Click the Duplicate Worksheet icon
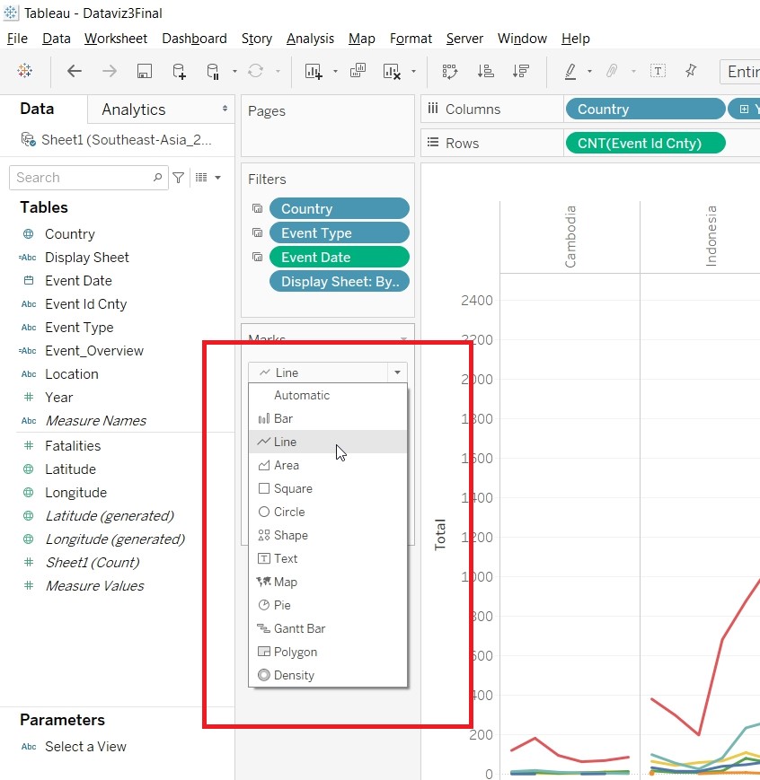The height and width of the screenshot is (780, 760). coord(358,72)
